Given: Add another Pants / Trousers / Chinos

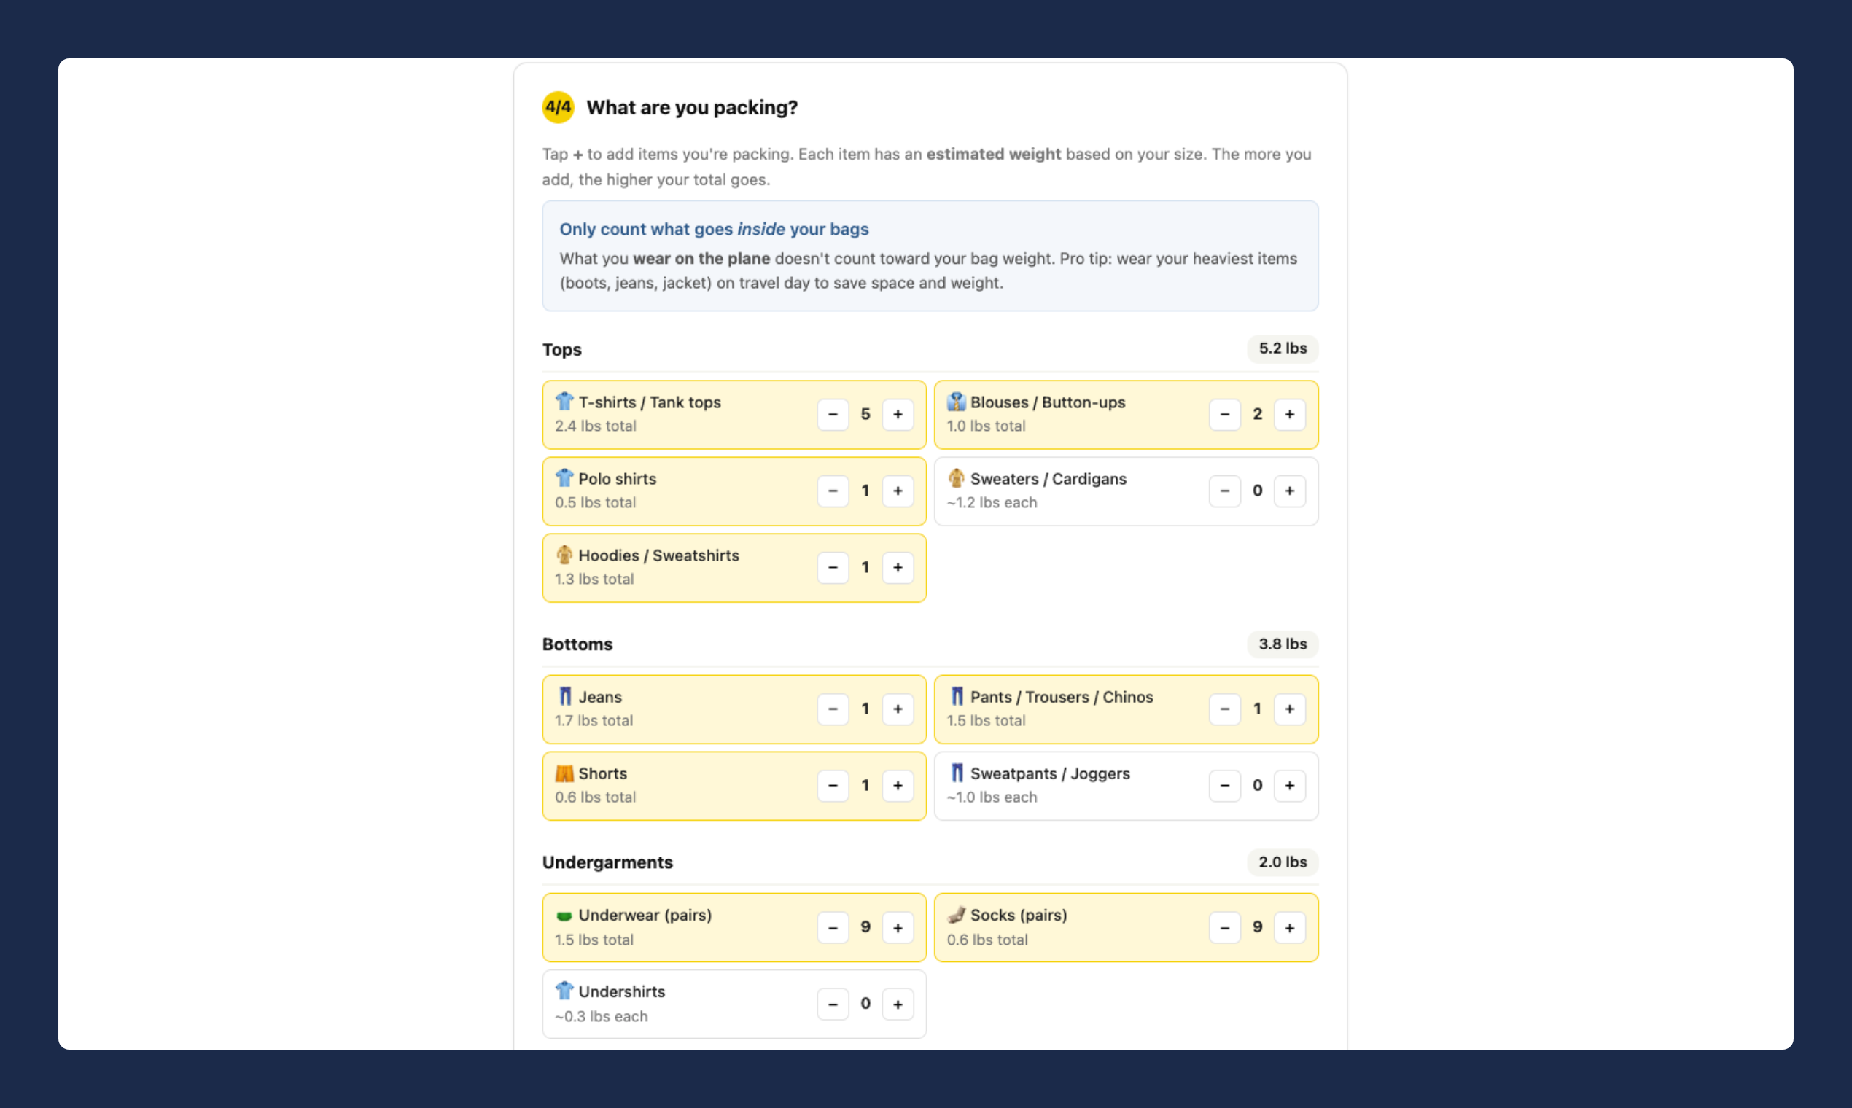Looking at the screenshot, I should click(x=1290, y=709).
